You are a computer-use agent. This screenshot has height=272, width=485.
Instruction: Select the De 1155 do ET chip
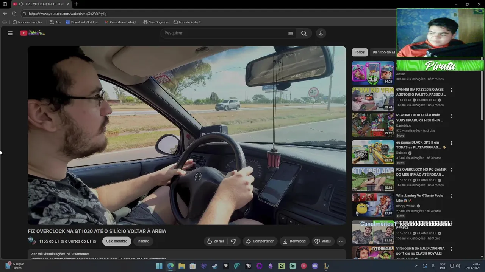pyautogui.click(x=383, y=52)
